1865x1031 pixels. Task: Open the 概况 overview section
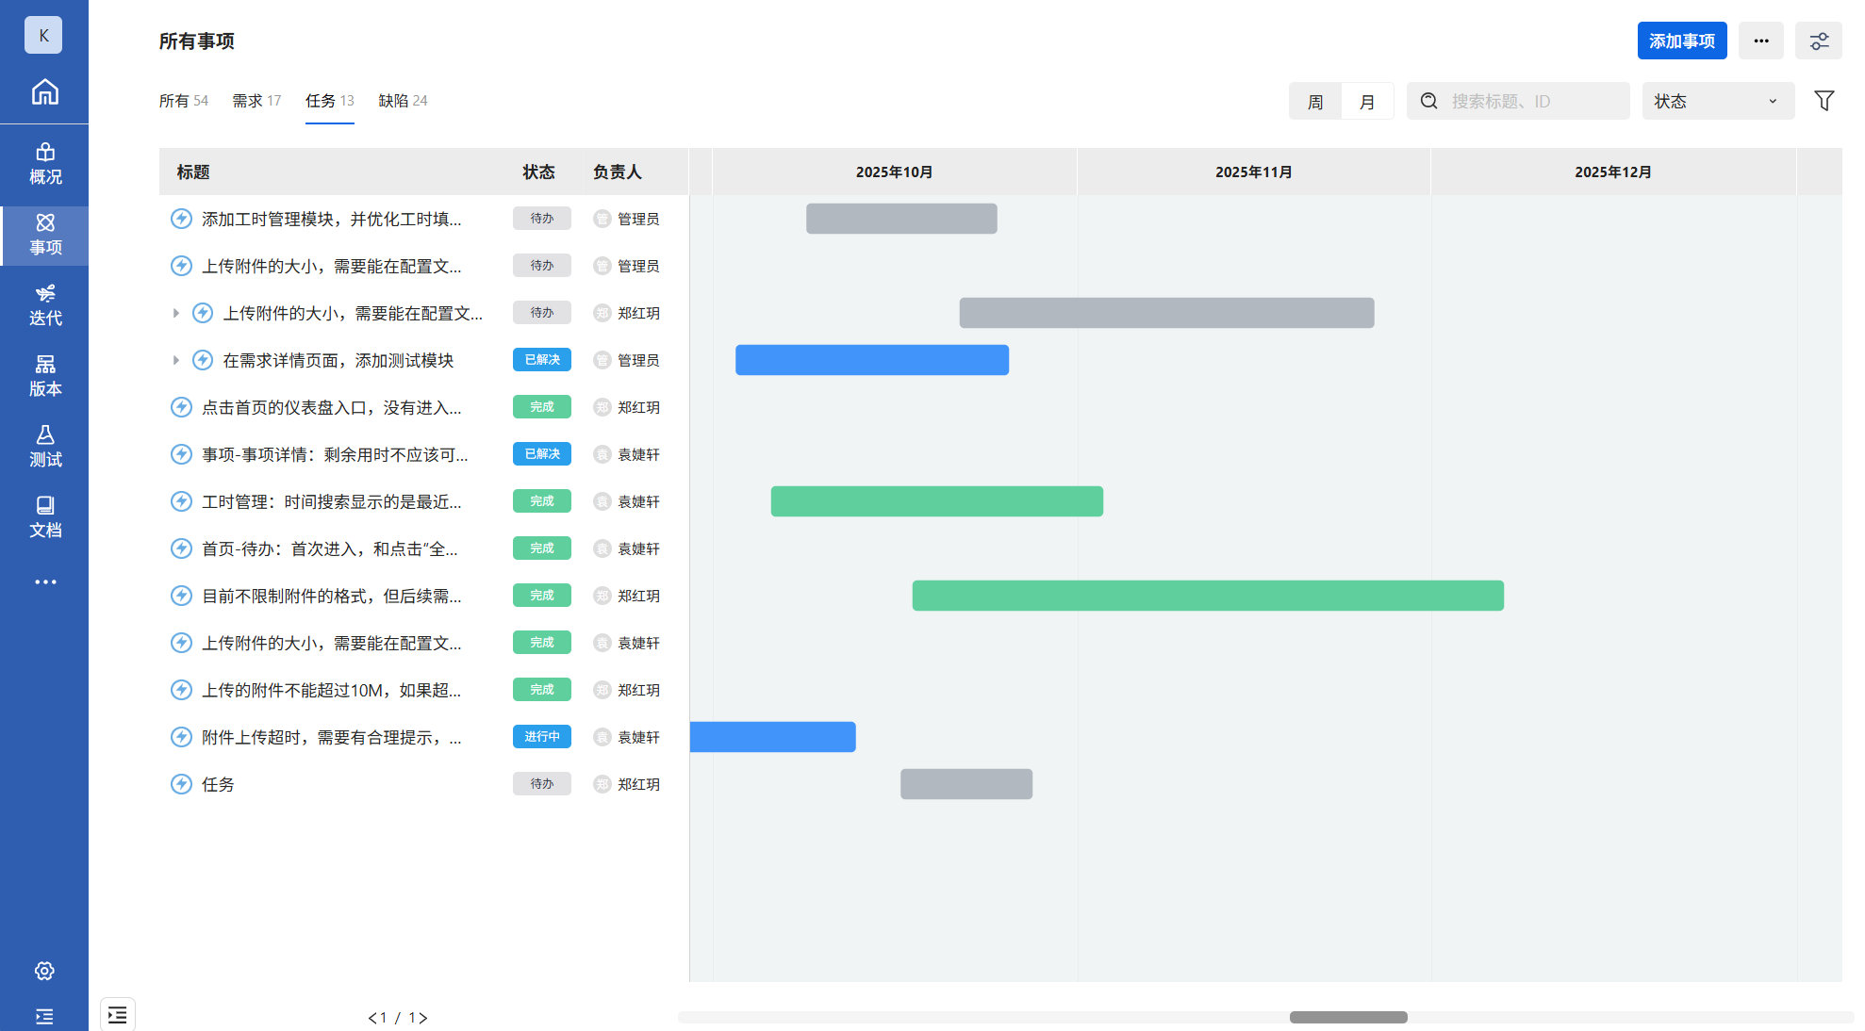pyautogui.click(x=44, y=164)
